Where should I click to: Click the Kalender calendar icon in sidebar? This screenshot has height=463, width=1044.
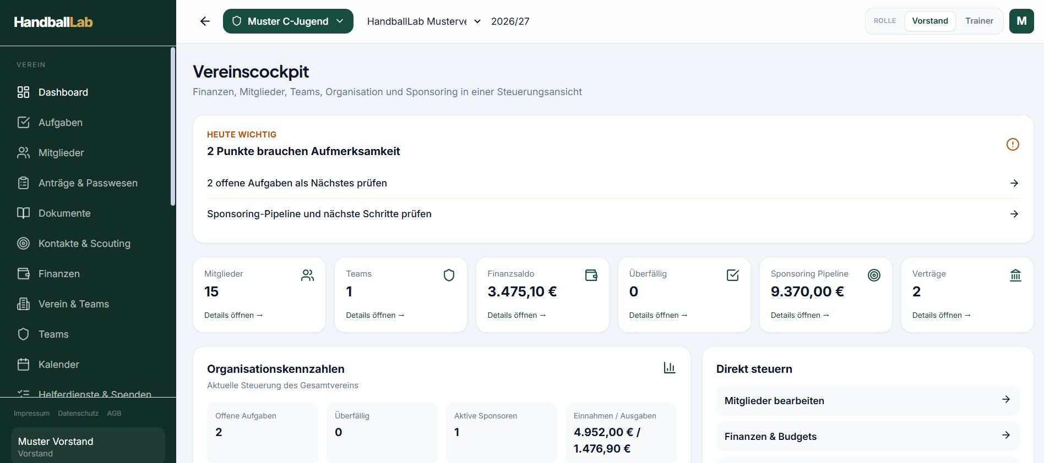[23, 364]
